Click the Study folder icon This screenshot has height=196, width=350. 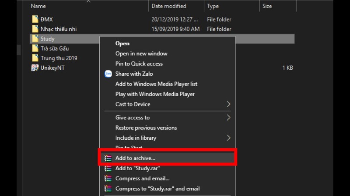[35, 39]
